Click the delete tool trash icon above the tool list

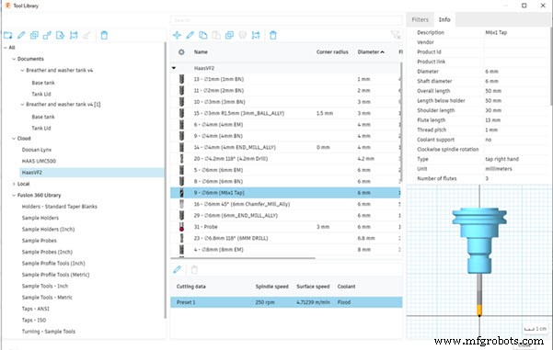tap(273, 35)
